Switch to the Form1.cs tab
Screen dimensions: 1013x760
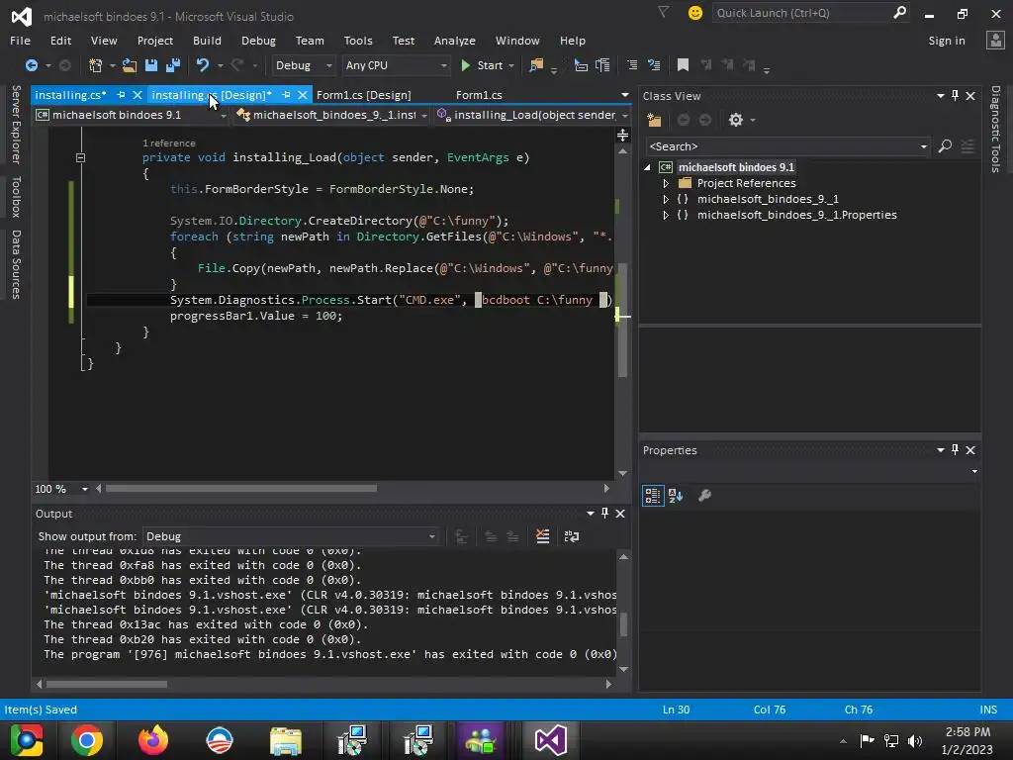(479, 95)
